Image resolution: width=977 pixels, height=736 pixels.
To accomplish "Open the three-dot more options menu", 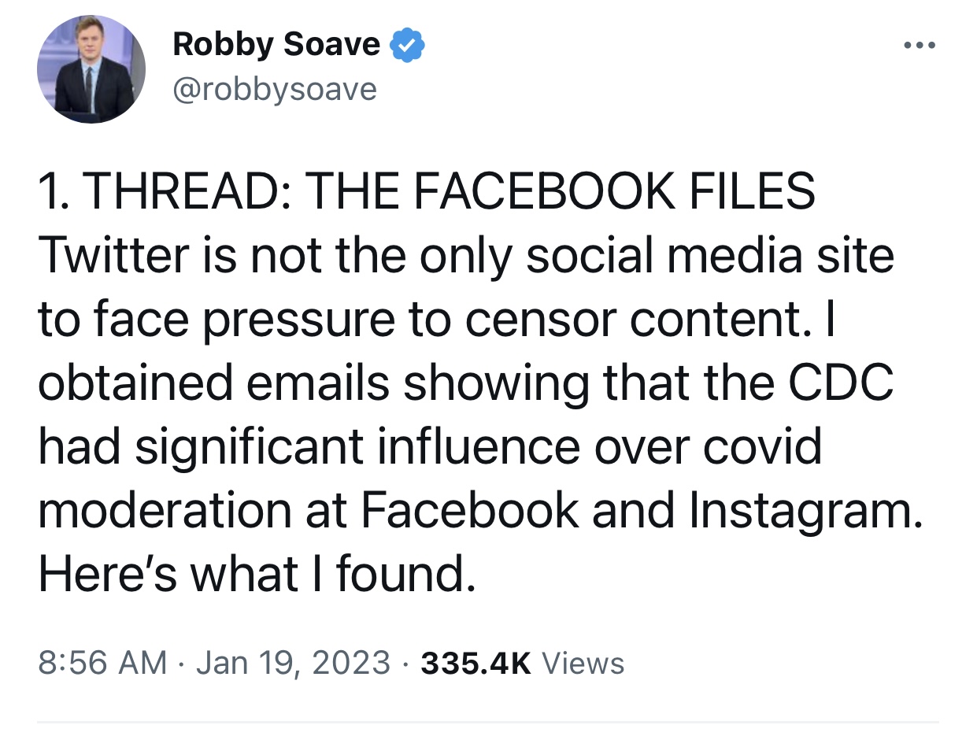I will [x=919, y=46].
